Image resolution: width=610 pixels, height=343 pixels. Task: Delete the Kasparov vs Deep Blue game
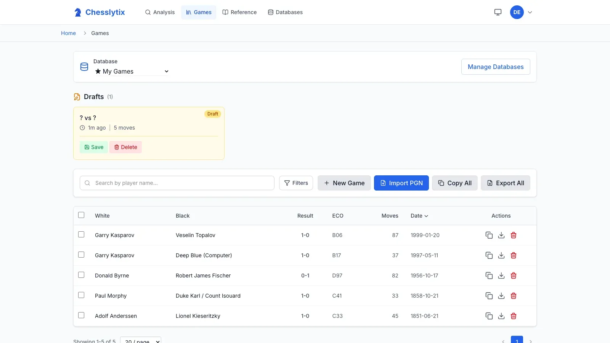[514, 255]
